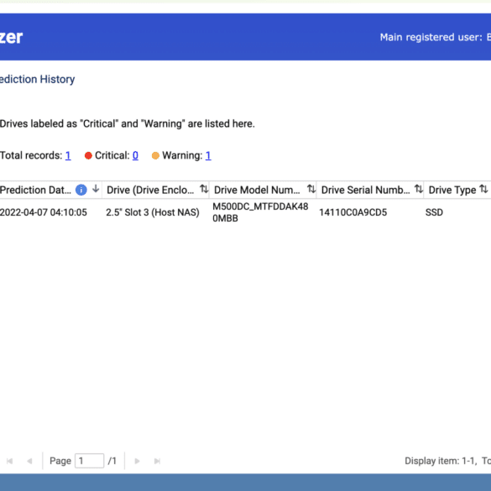Screen dimensions: 491x491
Task: Sort descending by Prediction Date arrow
Action: click(96, 189)
